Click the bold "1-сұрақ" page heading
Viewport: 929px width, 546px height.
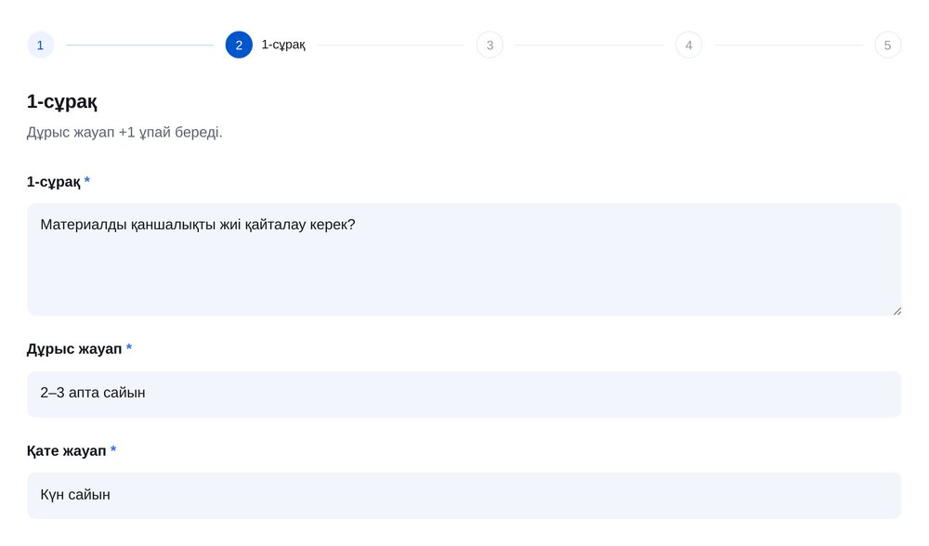61,102
